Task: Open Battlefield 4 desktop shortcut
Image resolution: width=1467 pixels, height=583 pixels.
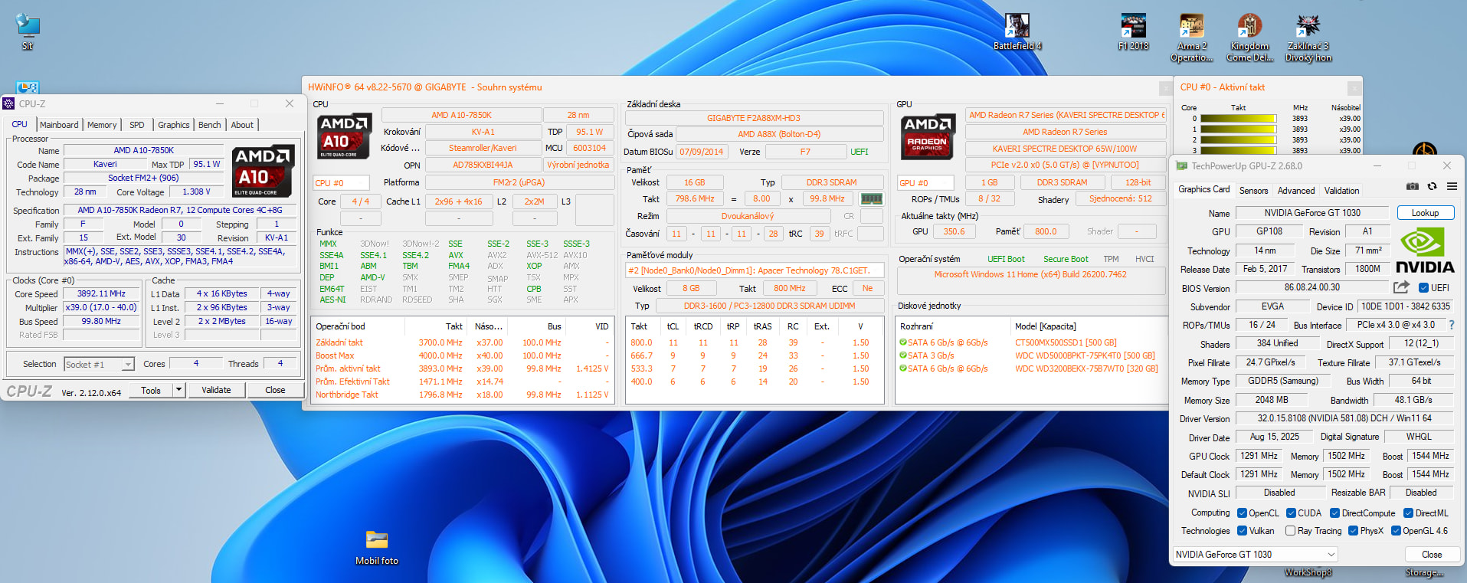Action: 1017,32
